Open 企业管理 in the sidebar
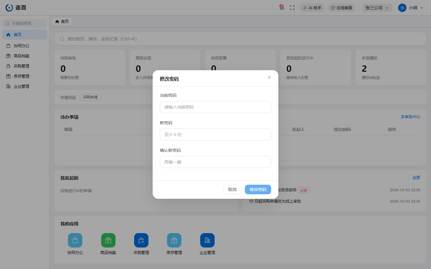Viewport: 431px width, 269px height. tap(25, 86)
